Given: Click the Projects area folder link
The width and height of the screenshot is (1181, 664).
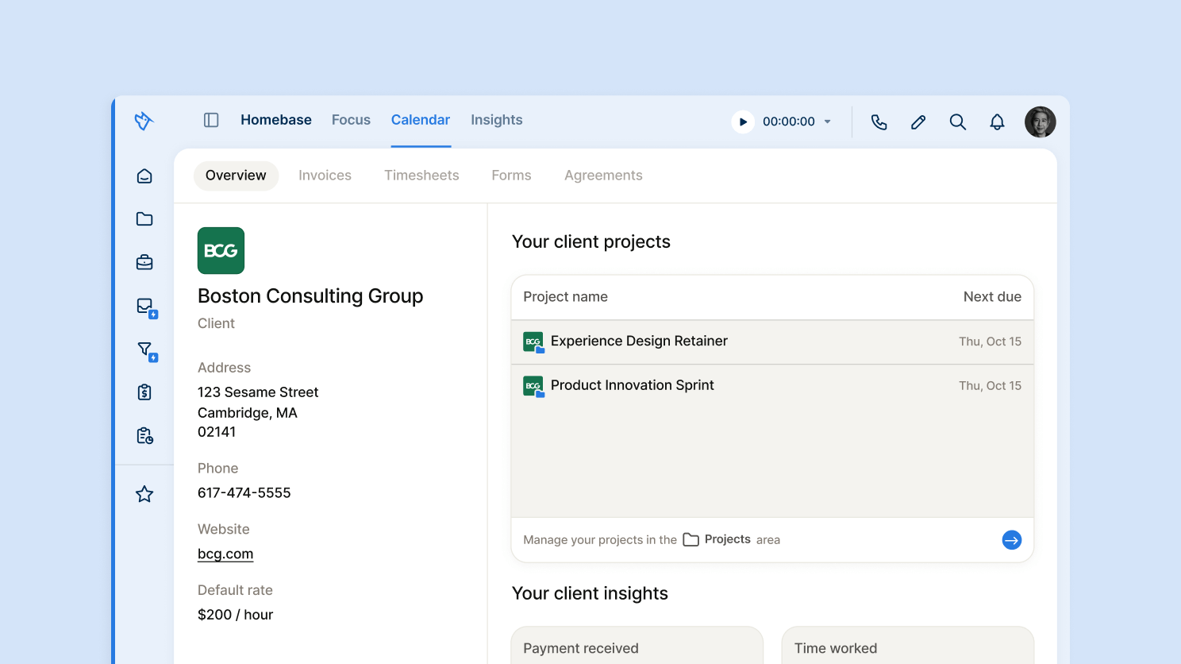Looking at the screenshot, I should click(x=717, y=539).
